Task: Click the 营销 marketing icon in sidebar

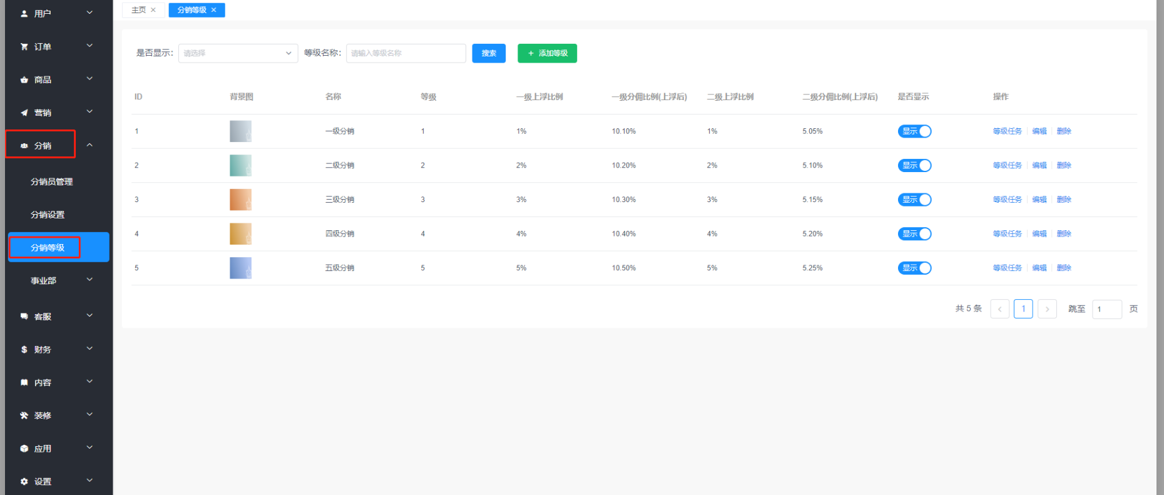Action: [x=24, y=113]
